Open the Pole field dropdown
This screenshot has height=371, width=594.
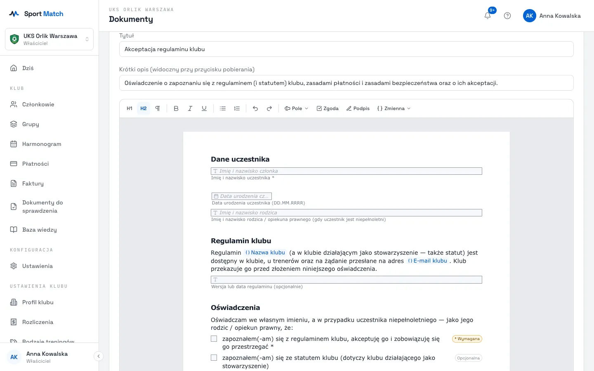(297, 108)
